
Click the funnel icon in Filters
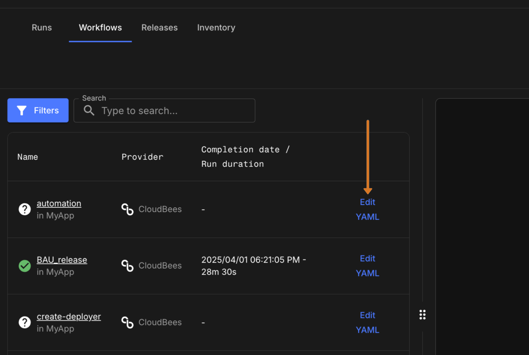pyautogui.click(x=21, y=110)
